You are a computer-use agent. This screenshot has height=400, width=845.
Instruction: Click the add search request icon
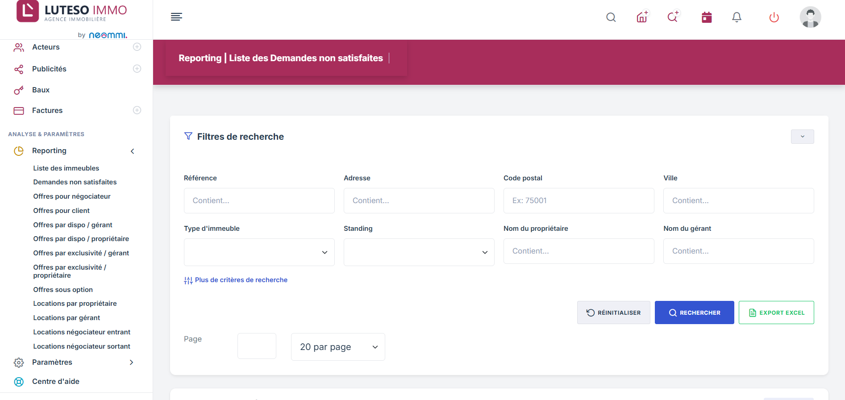(673, 17)
